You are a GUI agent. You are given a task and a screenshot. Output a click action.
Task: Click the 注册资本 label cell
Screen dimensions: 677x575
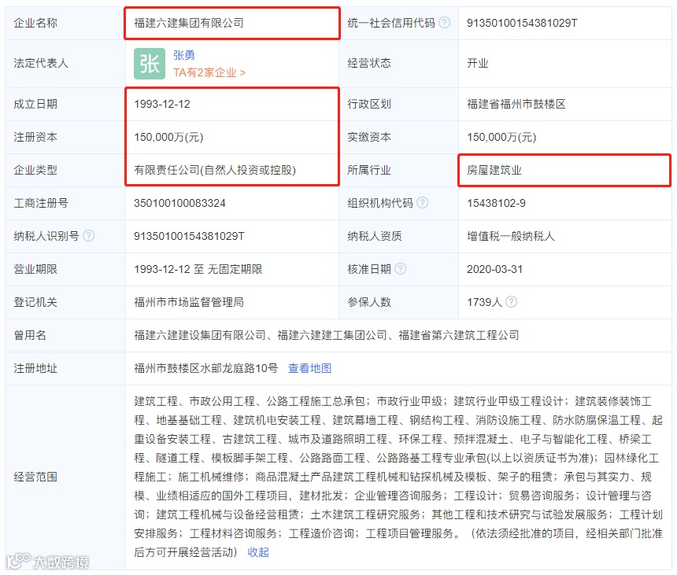(65, 137)
